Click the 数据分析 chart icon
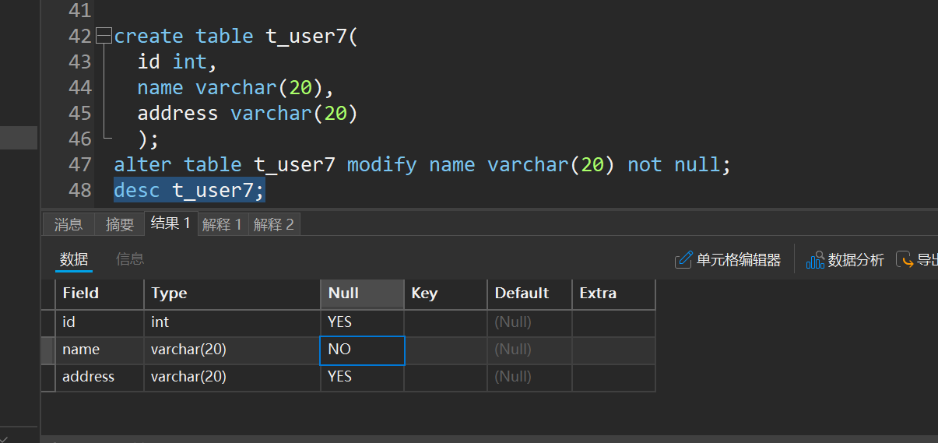This screenshot has height=443, width=938. click(815, 260)
